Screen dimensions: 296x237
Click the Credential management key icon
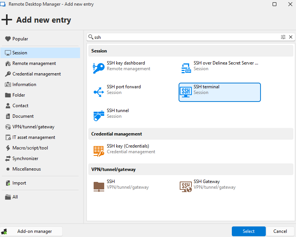coord(8,74)
